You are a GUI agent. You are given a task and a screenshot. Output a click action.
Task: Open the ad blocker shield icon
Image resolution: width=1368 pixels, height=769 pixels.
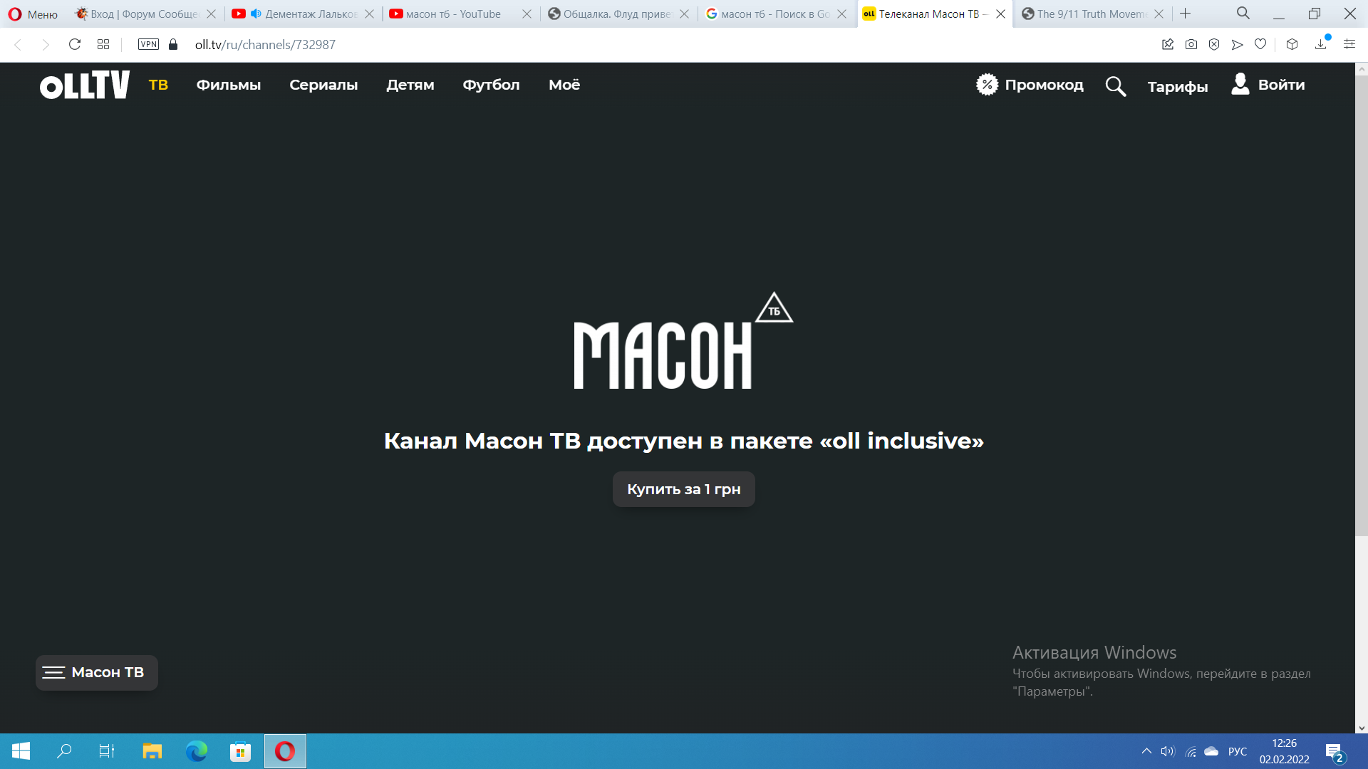click(x=1214, y=45)
